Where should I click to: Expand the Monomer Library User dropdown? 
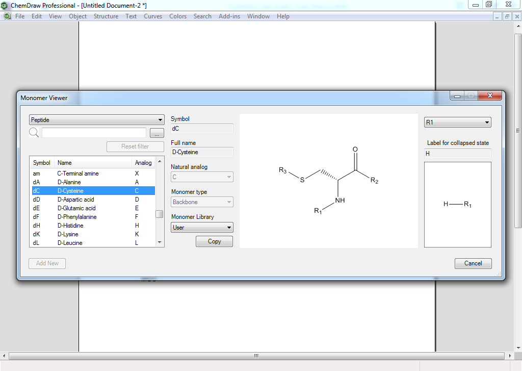(x=202, y=227)
